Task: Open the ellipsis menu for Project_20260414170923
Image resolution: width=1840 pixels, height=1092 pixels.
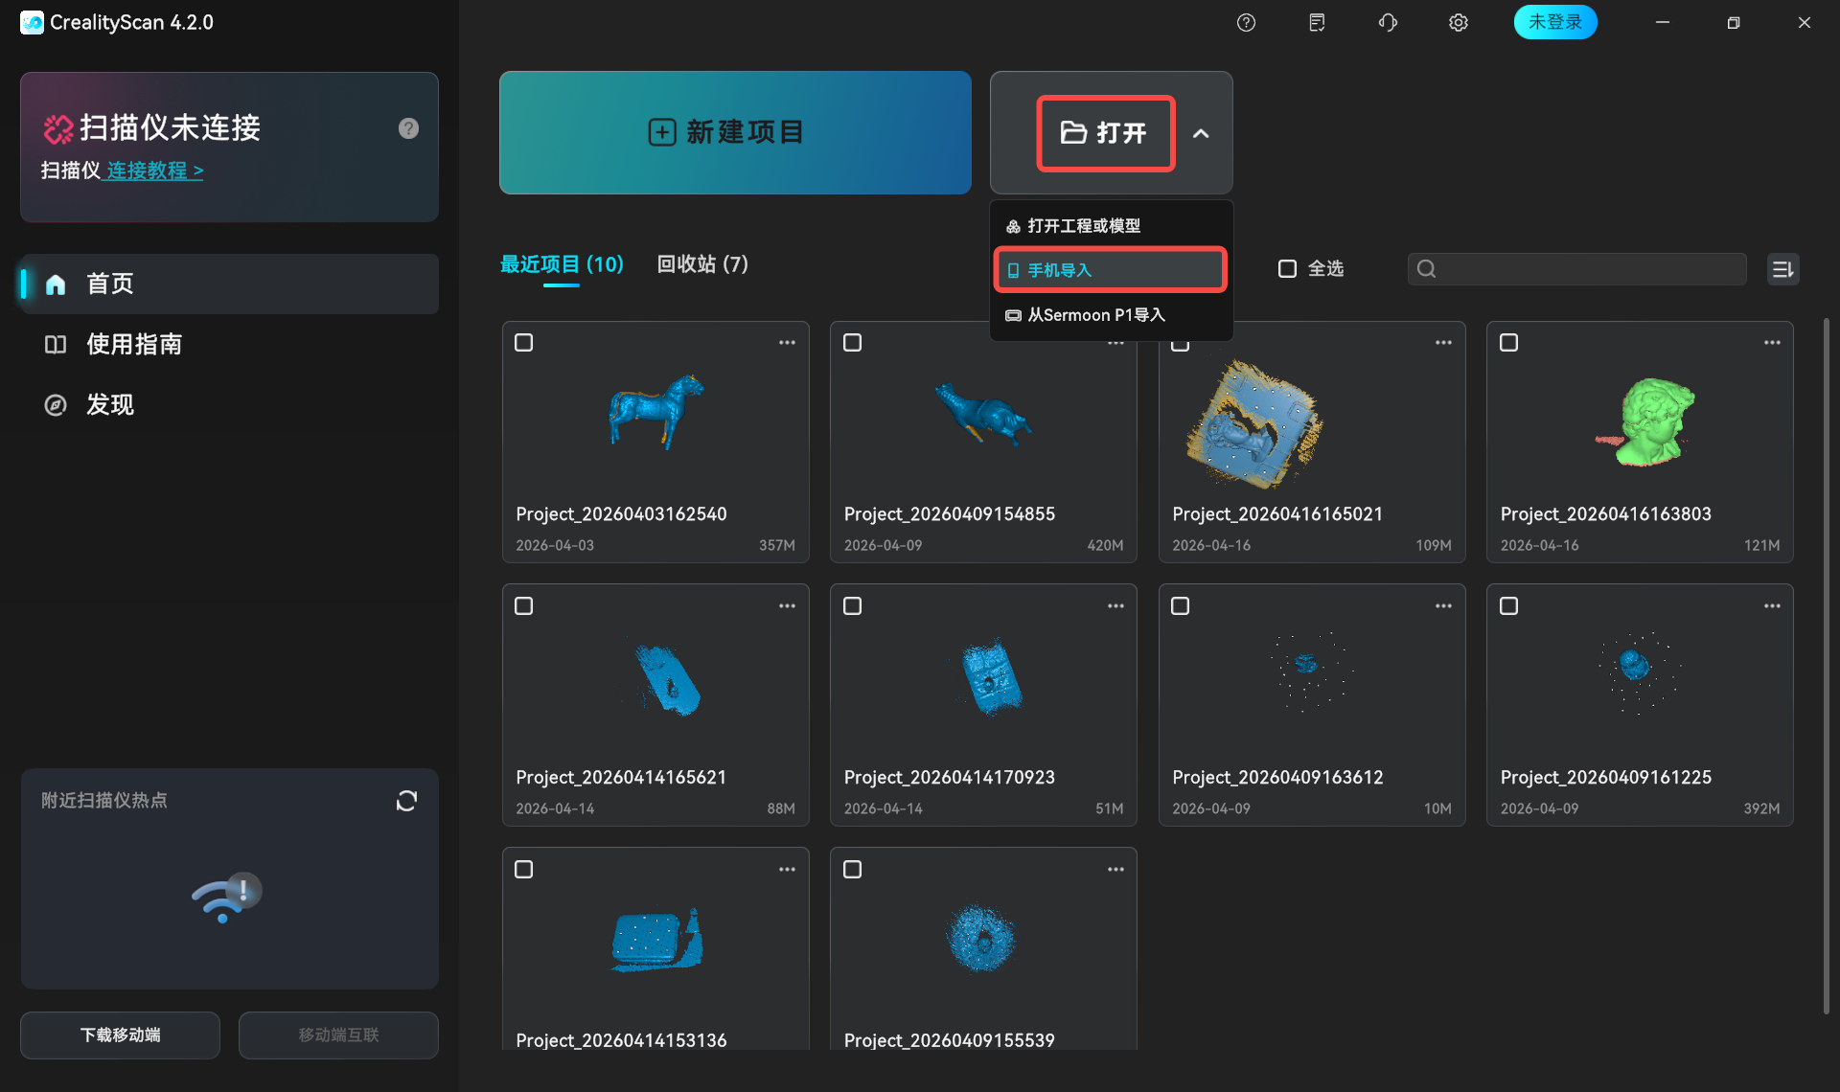Action: point(1115,605)
